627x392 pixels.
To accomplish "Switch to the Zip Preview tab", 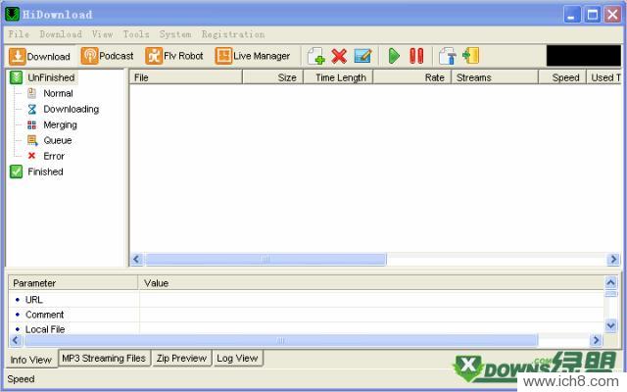I will tap(181, 358).
